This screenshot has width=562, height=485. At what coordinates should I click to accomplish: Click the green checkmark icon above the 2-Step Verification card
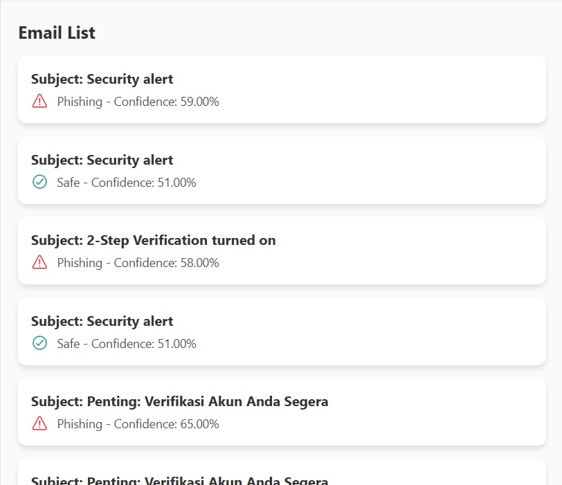pos(39,182)
